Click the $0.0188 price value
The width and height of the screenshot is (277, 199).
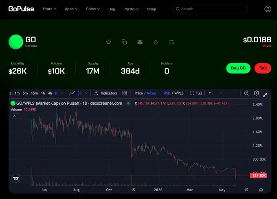[257, 40]
